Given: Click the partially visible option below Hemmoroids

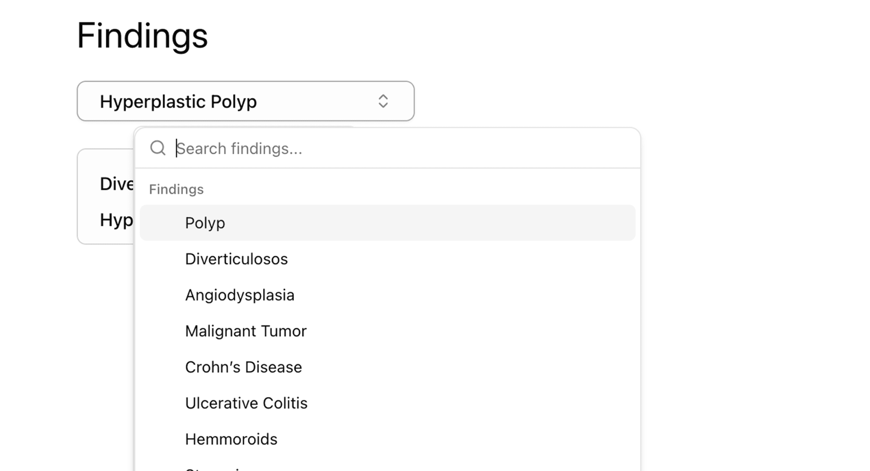Looking at the screenshot, I should (388, 468).
